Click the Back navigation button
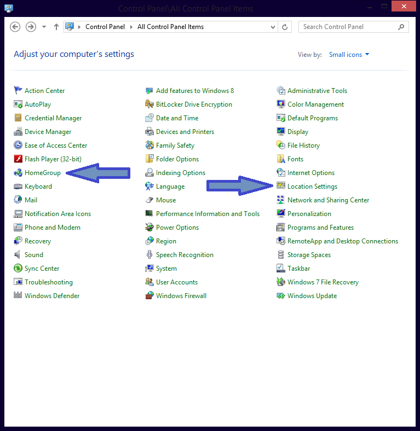 [x=15, y=27]
